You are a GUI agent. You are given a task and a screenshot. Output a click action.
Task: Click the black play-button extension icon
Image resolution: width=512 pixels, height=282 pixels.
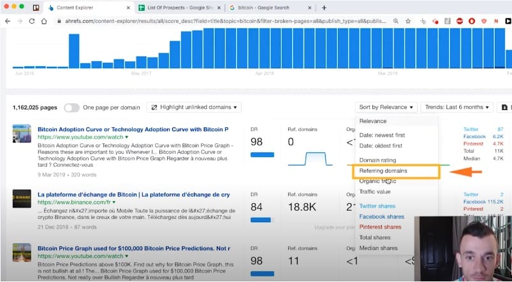pos(508,21)
